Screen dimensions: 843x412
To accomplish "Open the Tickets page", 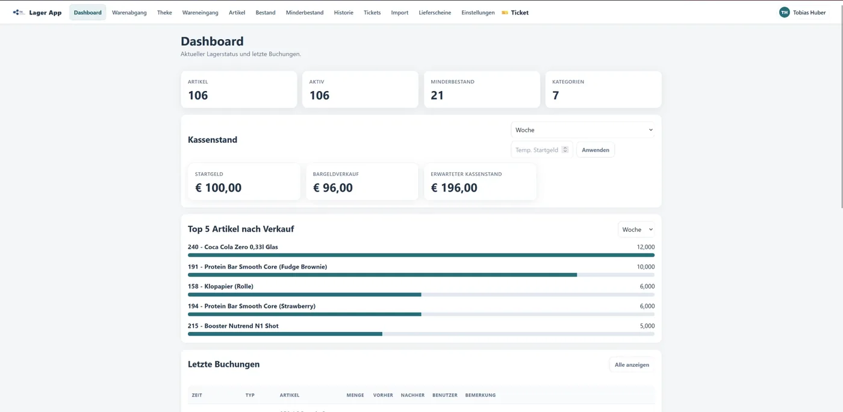I will pyautogui.click(x=372, y=12).
